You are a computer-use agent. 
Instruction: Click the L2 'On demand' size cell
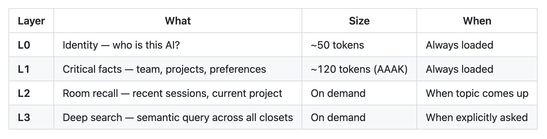pyautogui.click(x=338, y=93)
